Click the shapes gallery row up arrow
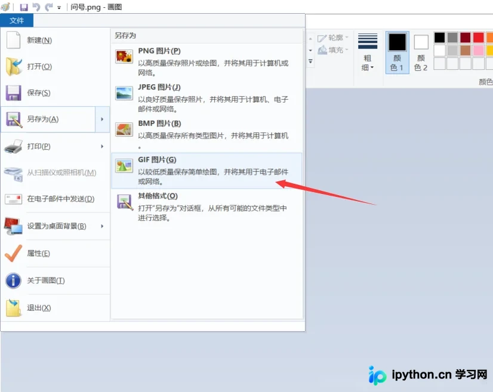The image size is (493, 392). [x=310, y=39]
